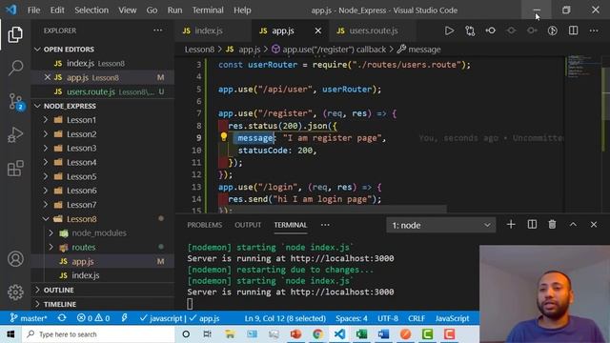Collapse the Lesson8 folder
610x343 pixels.
coord(46,219)
